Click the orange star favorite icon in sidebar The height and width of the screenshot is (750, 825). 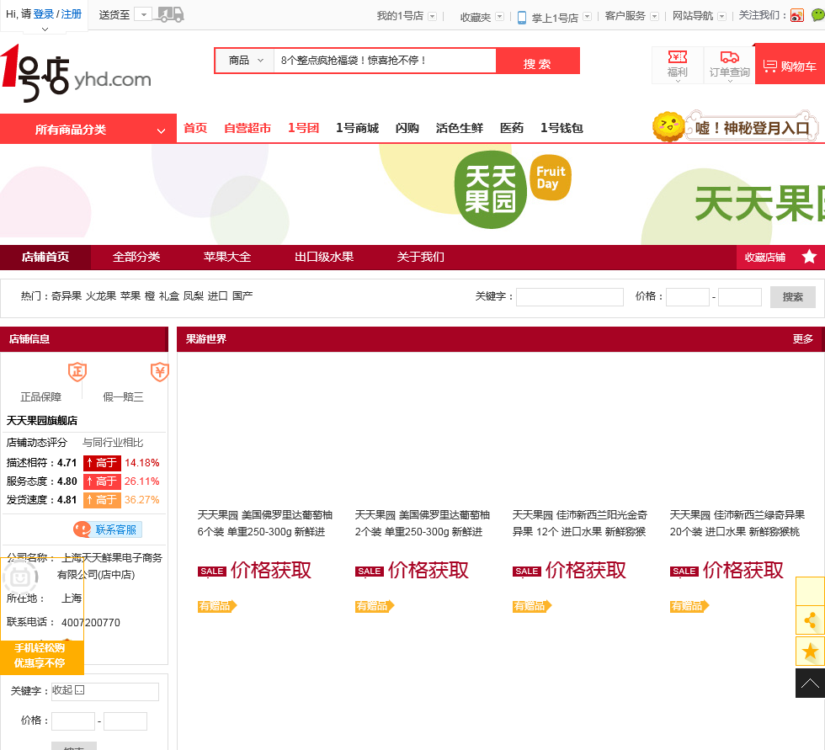[810, 652]
